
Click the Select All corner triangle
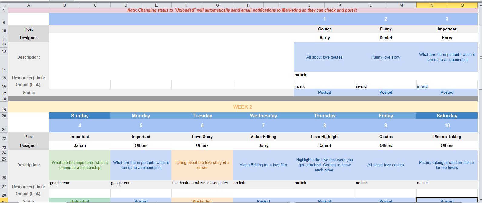4,5
